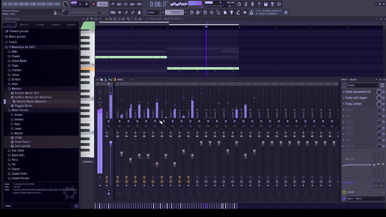The image size is (386, 217).
Task: Open the OPTIONS menu
Action: coord(41,4)
